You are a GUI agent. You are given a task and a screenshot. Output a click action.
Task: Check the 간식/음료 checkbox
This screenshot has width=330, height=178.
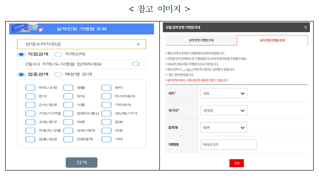tap(30, 105)
